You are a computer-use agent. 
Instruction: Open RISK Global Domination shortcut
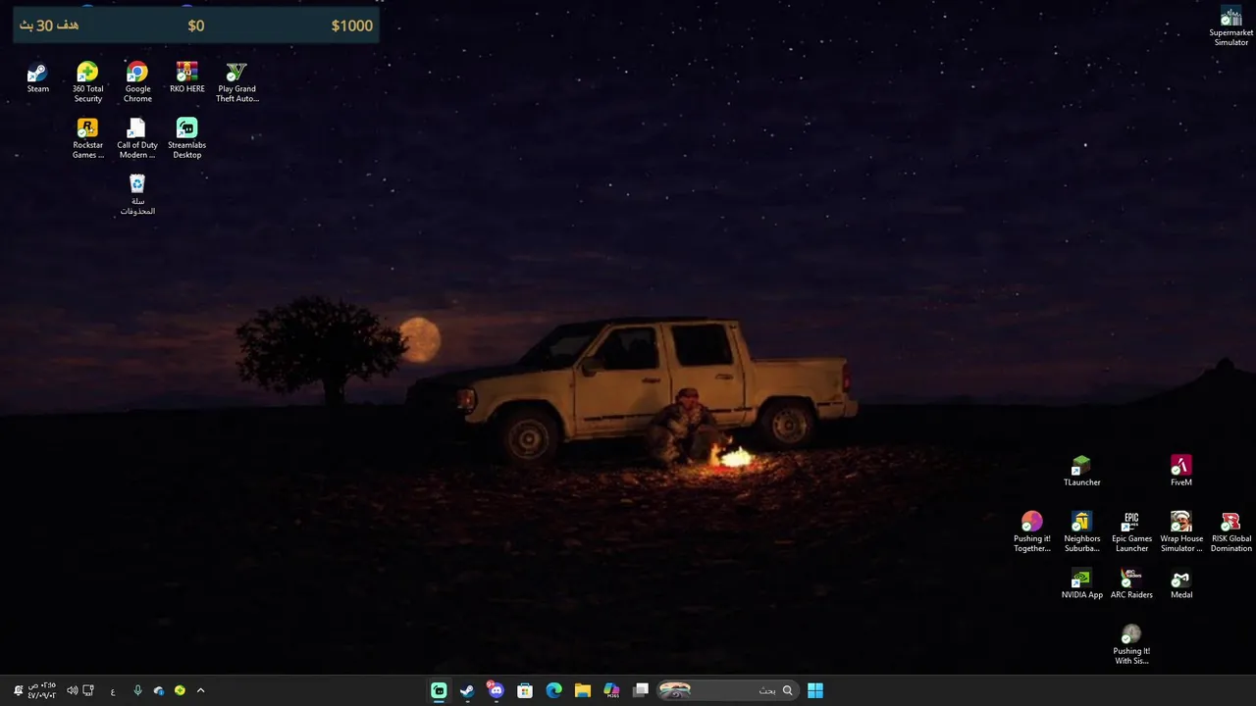(x=1230, y=531)
